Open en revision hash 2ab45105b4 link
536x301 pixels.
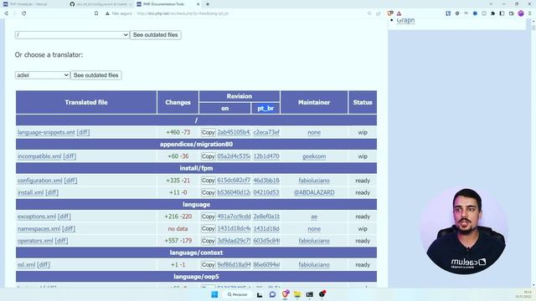tap(234, 132)
